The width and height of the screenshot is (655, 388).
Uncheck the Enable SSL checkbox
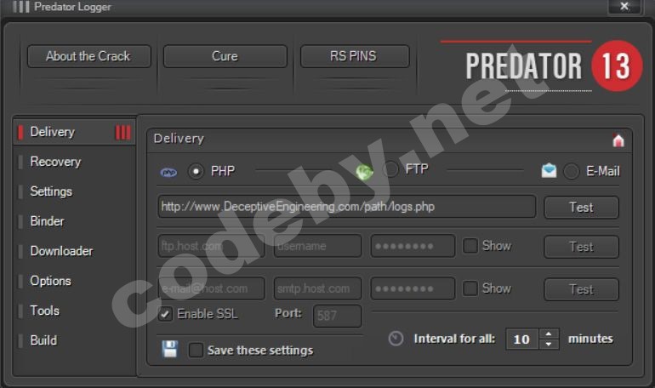pyautogui.click(x=165, y=314)
